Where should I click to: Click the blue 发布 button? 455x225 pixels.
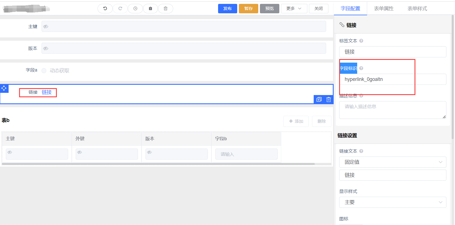(227, 9)
